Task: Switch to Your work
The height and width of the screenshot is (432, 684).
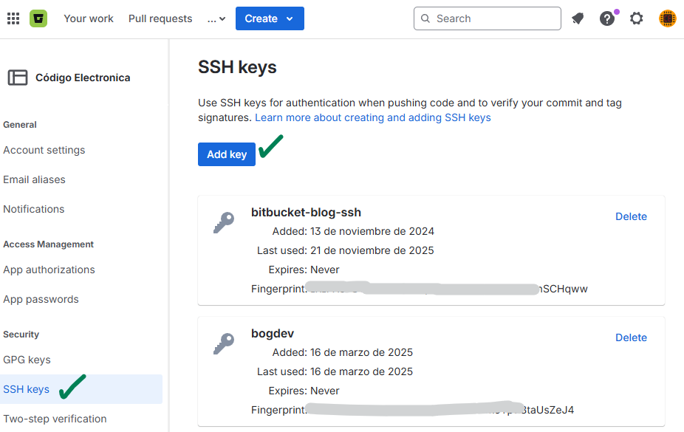Action: coord(88,18)
